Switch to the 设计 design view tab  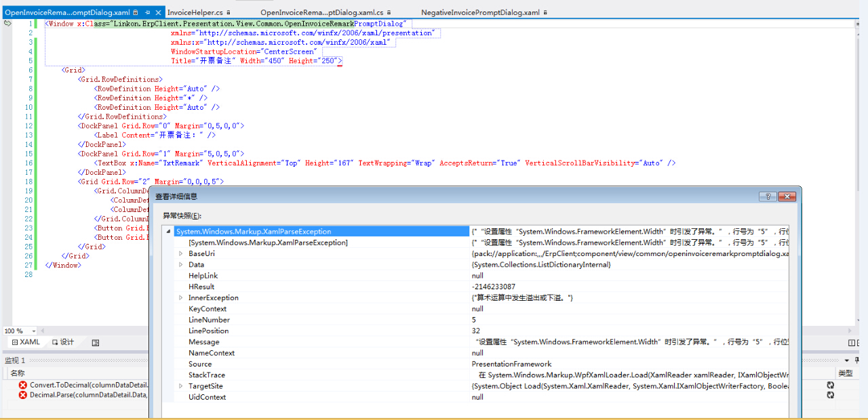pos(62,343)
